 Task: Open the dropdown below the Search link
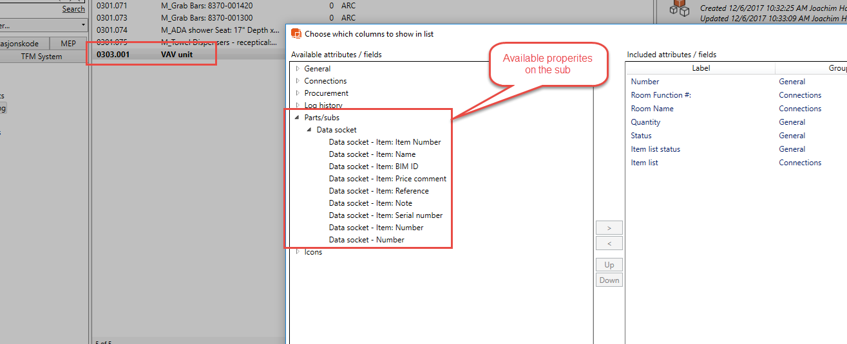[x=84, y=25]
